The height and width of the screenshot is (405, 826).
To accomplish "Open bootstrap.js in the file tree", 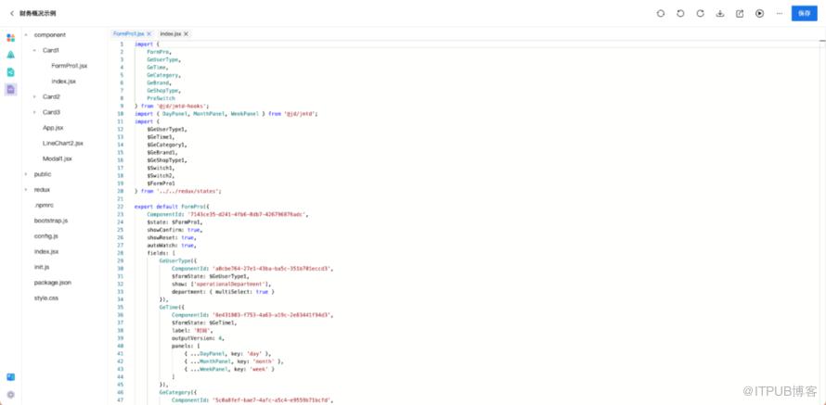I will [50, 221].
